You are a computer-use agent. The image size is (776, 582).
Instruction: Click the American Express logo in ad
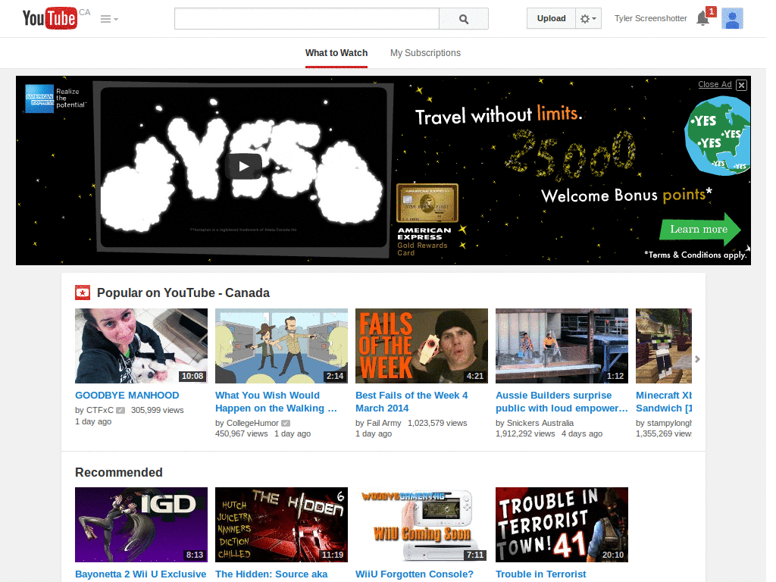39,99
